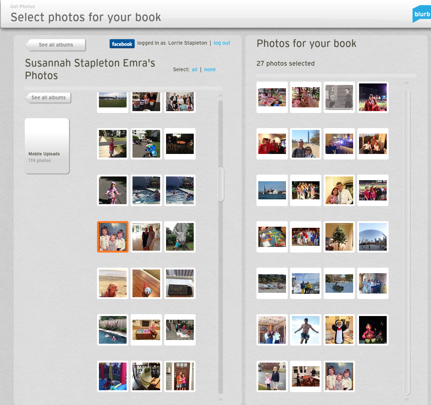Click See all albums above Mobile Uploads
The width and height of the screenshot is (431, 405).
pos(48,97)
